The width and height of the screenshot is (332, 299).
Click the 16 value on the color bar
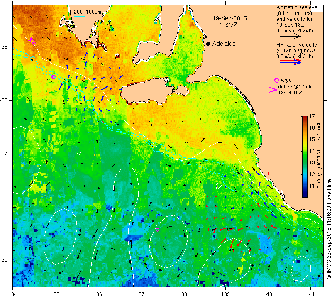312,128
